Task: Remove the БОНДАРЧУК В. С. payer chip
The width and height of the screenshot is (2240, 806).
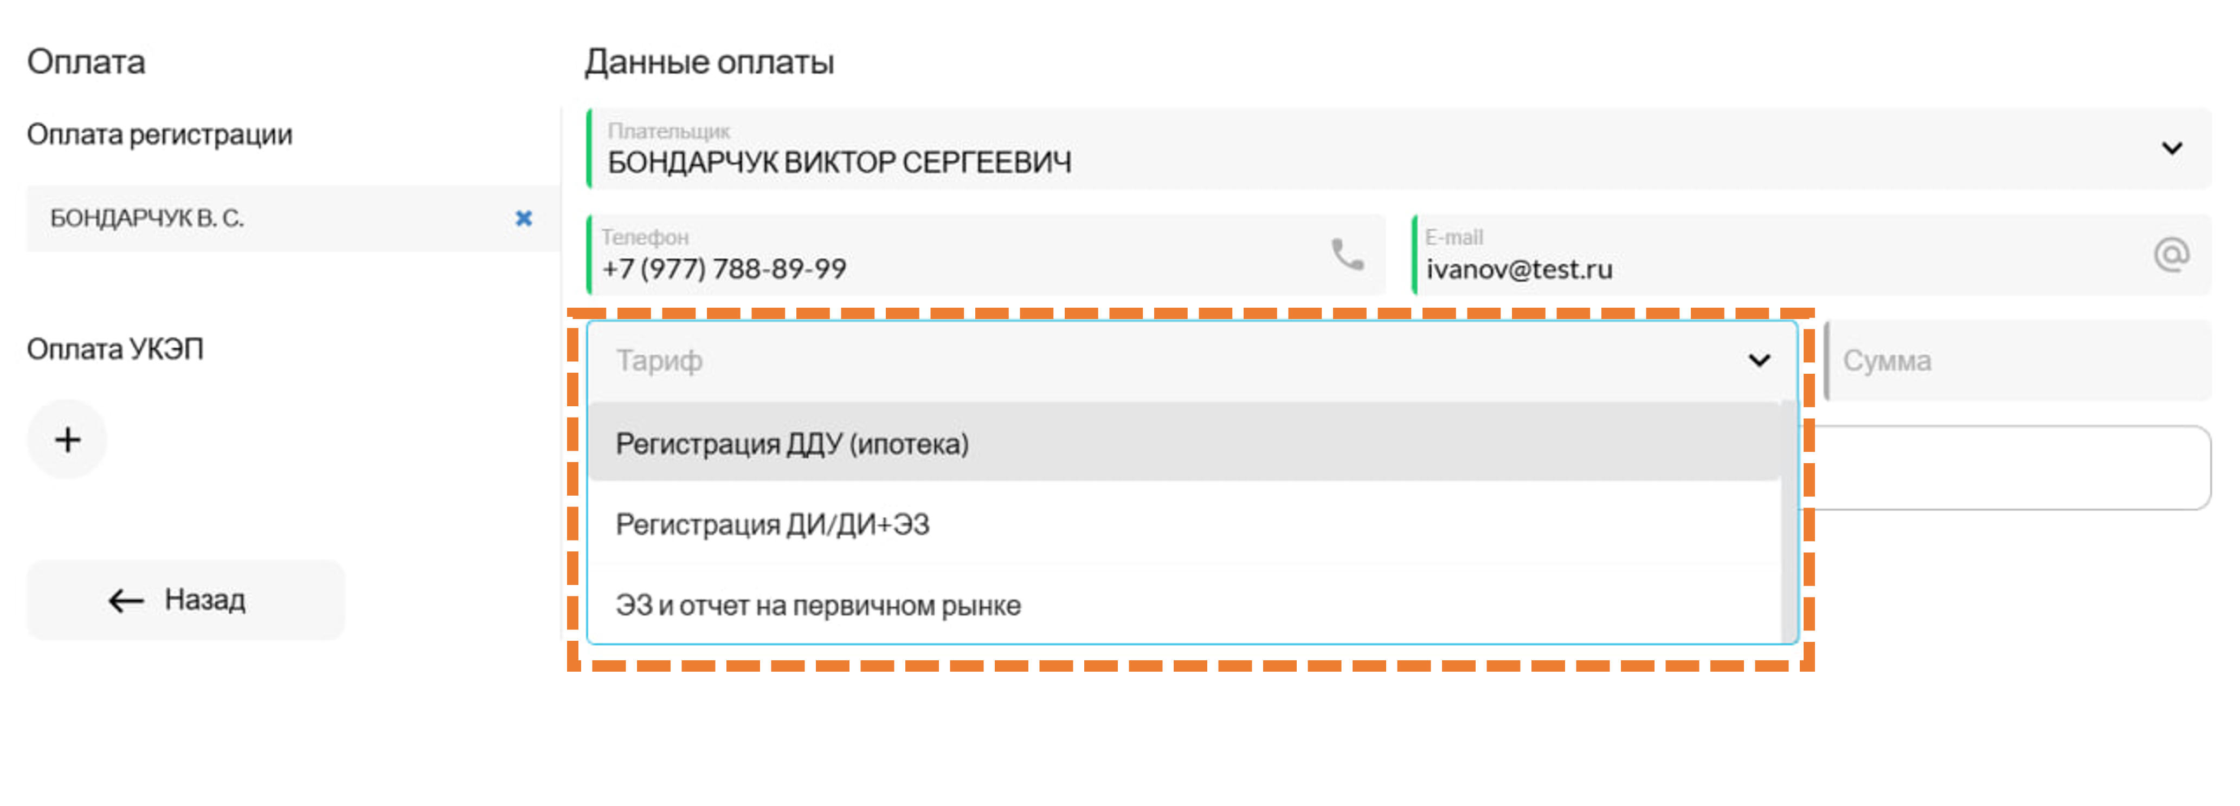Action: point(524,218)
